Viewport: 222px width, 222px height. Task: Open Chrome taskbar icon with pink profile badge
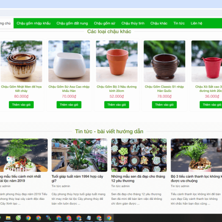click(x=69, y=218)
